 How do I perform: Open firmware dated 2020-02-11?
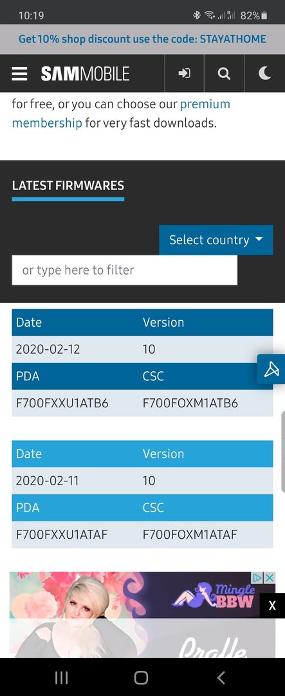[48, 481]
